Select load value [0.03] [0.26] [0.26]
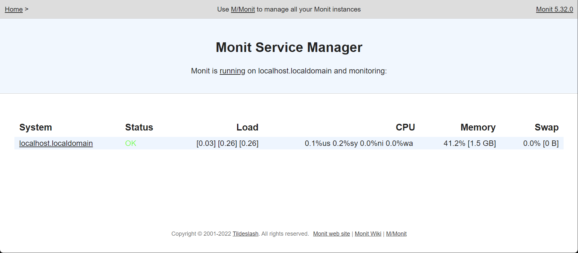 coord(227,143)
